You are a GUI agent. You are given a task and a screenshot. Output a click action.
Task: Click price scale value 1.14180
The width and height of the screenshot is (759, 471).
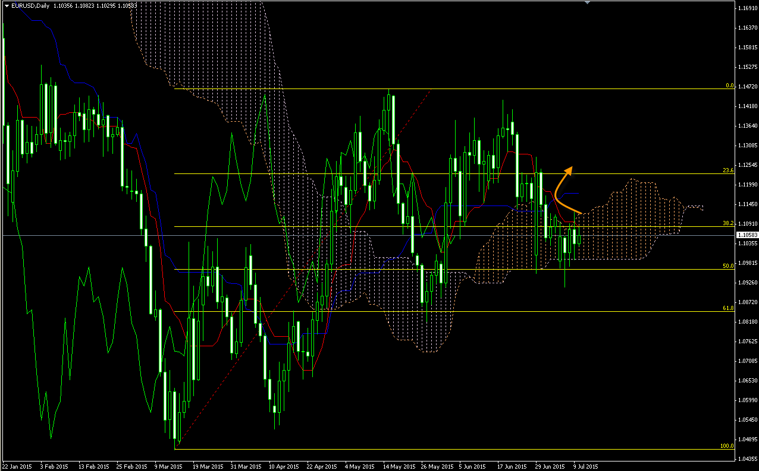(748, 106)
